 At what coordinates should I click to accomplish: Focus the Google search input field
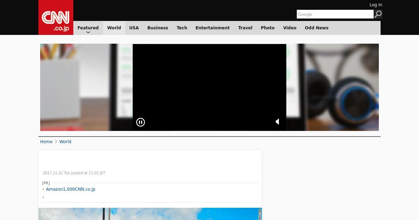point(335,14)
